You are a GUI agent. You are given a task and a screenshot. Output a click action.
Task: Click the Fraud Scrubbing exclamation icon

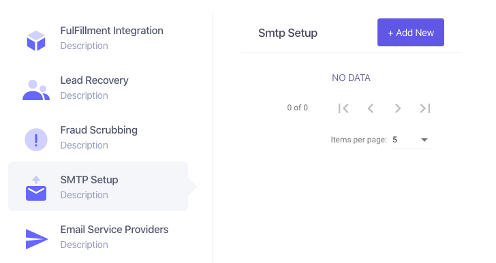[x=36, y=140]
